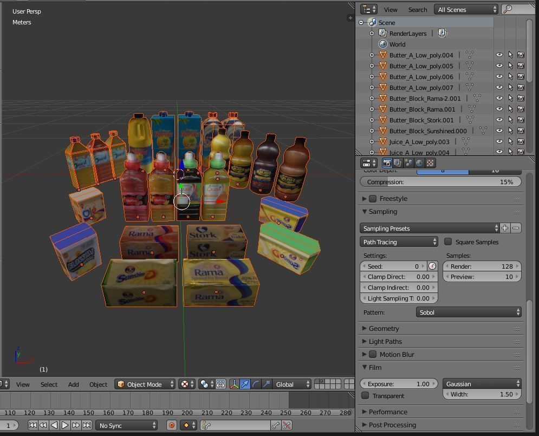Click the filter Width 1.50 field

[482, 394]
